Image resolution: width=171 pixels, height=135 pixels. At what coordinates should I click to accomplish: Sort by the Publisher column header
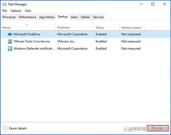click(x=64, y=27)
